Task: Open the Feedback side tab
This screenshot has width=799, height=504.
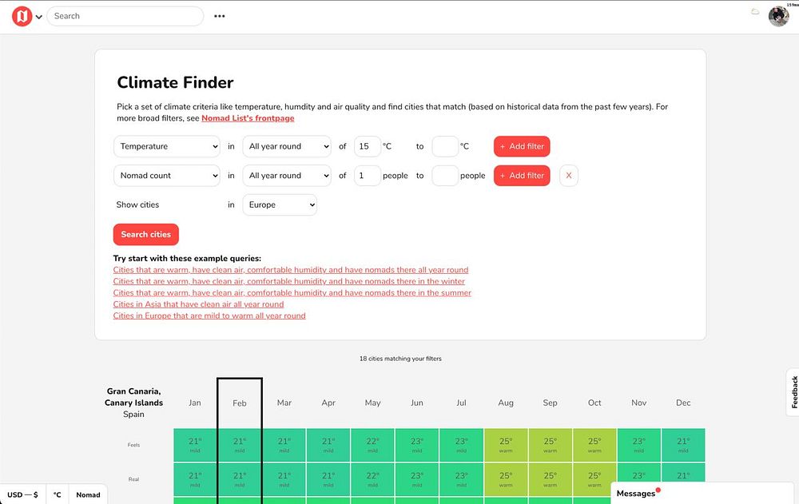Action: [793, 392]
